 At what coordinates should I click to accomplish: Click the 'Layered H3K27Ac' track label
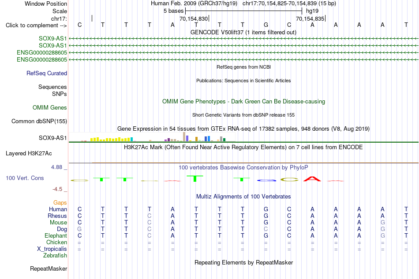click(x=29, y=154)
